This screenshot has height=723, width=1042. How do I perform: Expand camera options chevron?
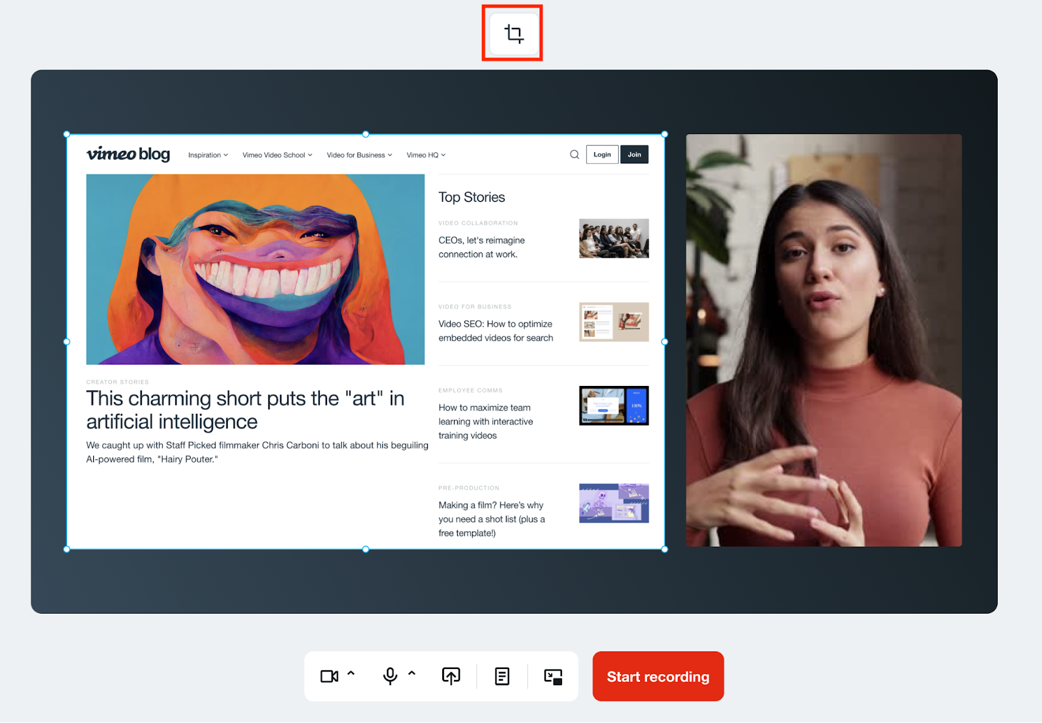(x=351, y=674)
